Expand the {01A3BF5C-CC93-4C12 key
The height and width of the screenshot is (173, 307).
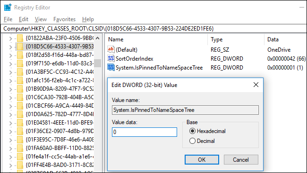10,72
